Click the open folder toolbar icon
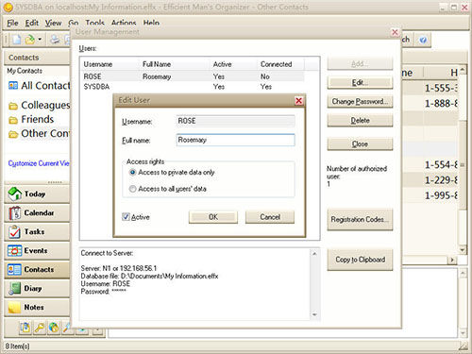 [30, 40]
